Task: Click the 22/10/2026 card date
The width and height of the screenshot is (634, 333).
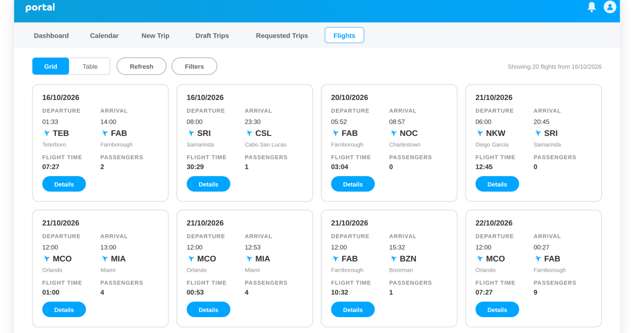Action: 494,223
